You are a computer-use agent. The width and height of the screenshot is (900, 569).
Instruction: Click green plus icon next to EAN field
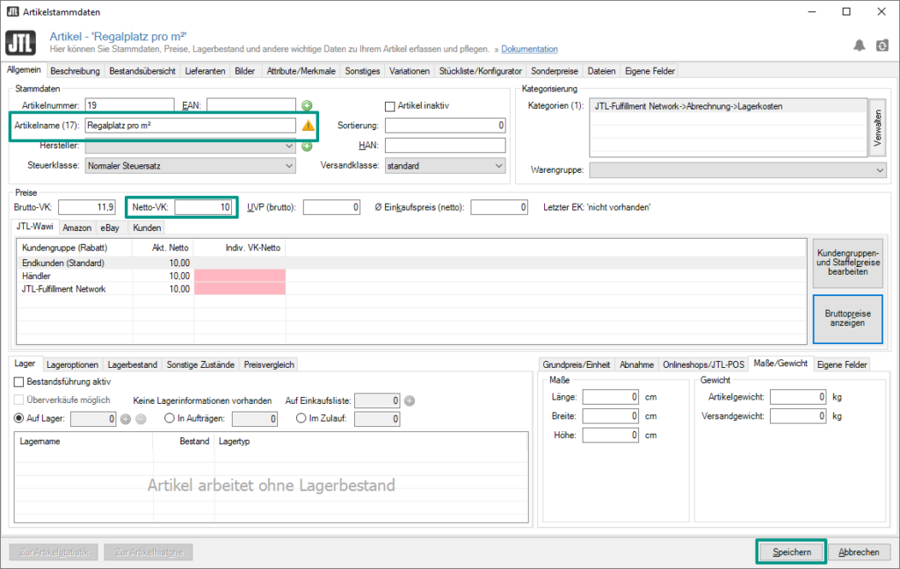pos(307,105)
